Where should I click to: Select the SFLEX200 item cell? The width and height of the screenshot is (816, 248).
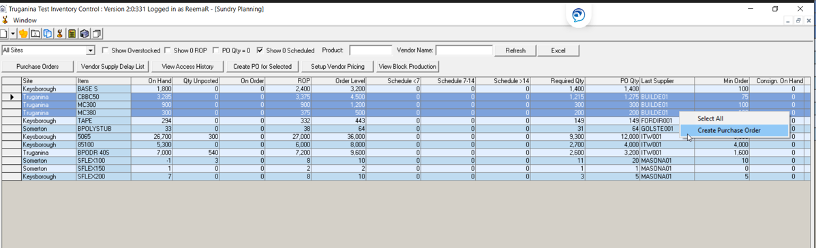point(103,176)
